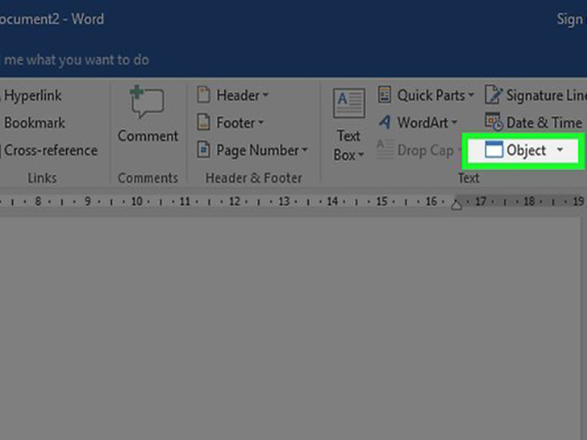587x440 pixels.
Task: Click the Date & Time label
Action: click(x=544, y=122)
